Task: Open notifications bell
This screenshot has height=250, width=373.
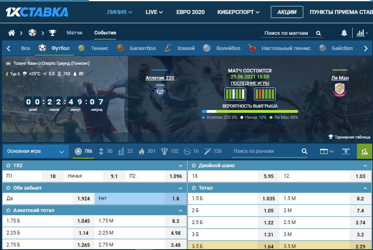Action: pyautogui.click(x=344, y=33)
